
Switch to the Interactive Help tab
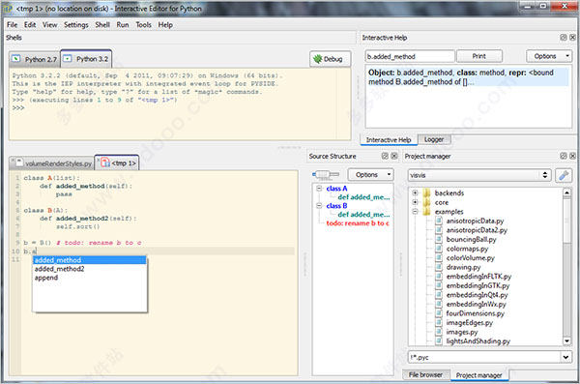pyautogui.click(x=389, y=139)
